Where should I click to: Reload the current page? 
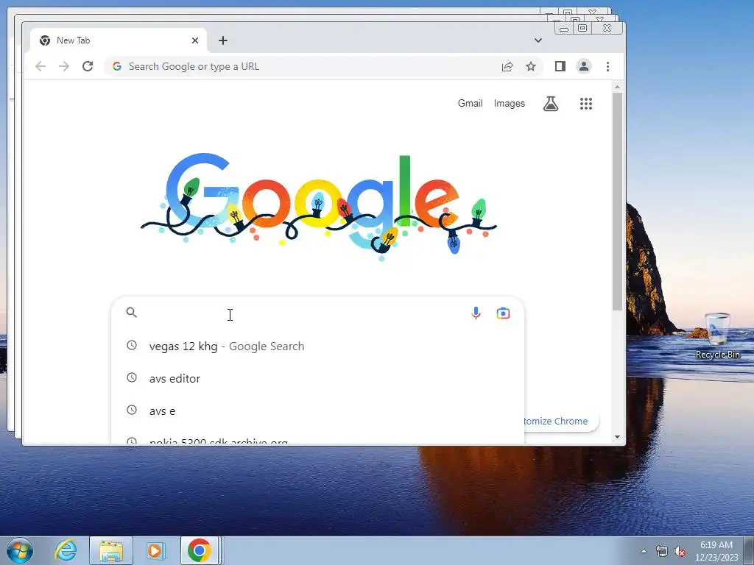[88, 66]
